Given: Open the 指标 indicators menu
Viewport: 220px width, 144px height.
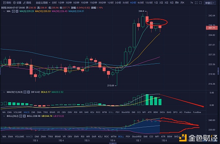Looking at the screenshot, I should [x=7, y=3].
